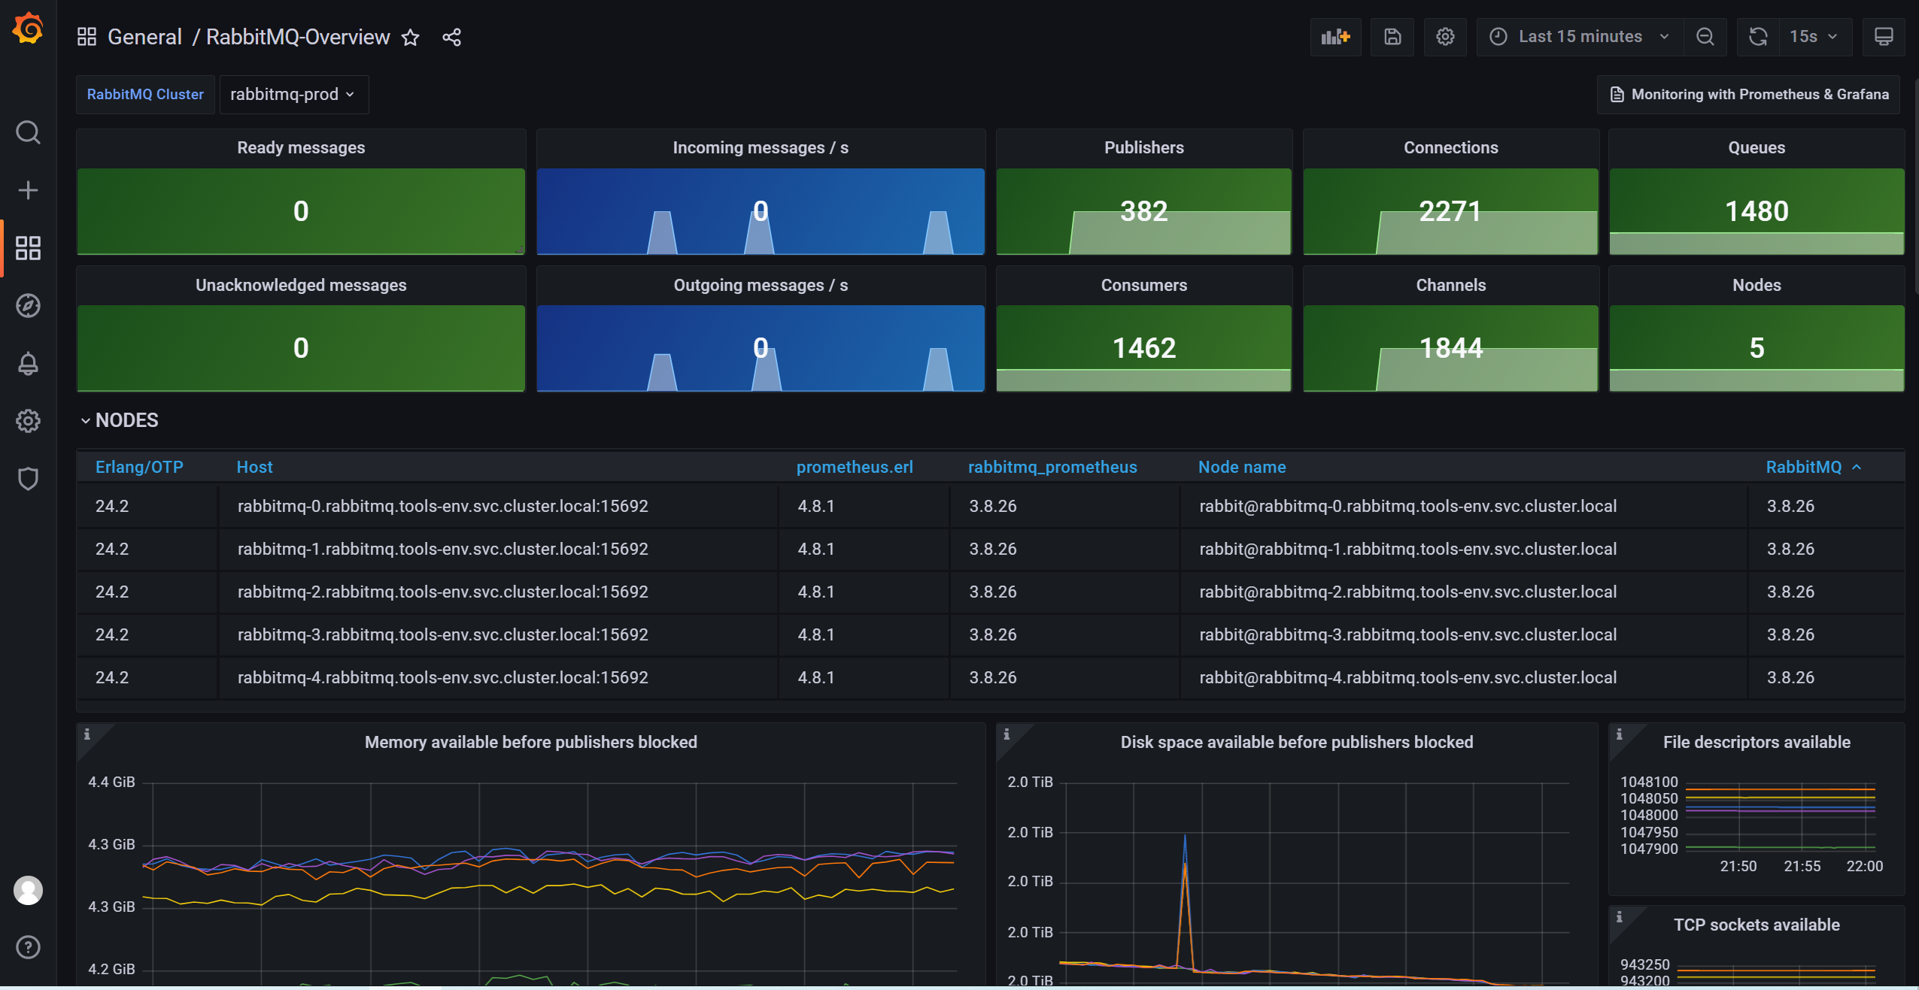Open File descriptors available panel title
Viewport: 1919px width, 990px height.
pyautogui.click(x=1757, y=742)
